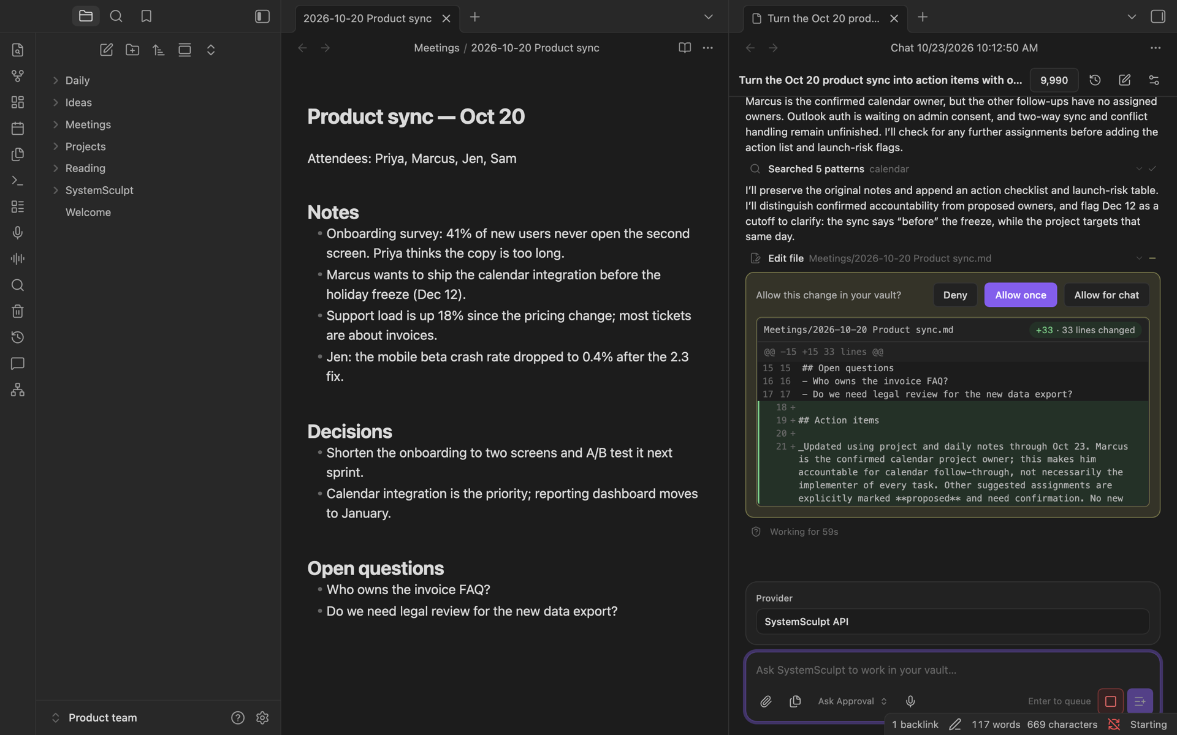Screen dimensions: 1177x735
Task: Create a new note with the pencil icon
Action: click(x=107, y=50)
